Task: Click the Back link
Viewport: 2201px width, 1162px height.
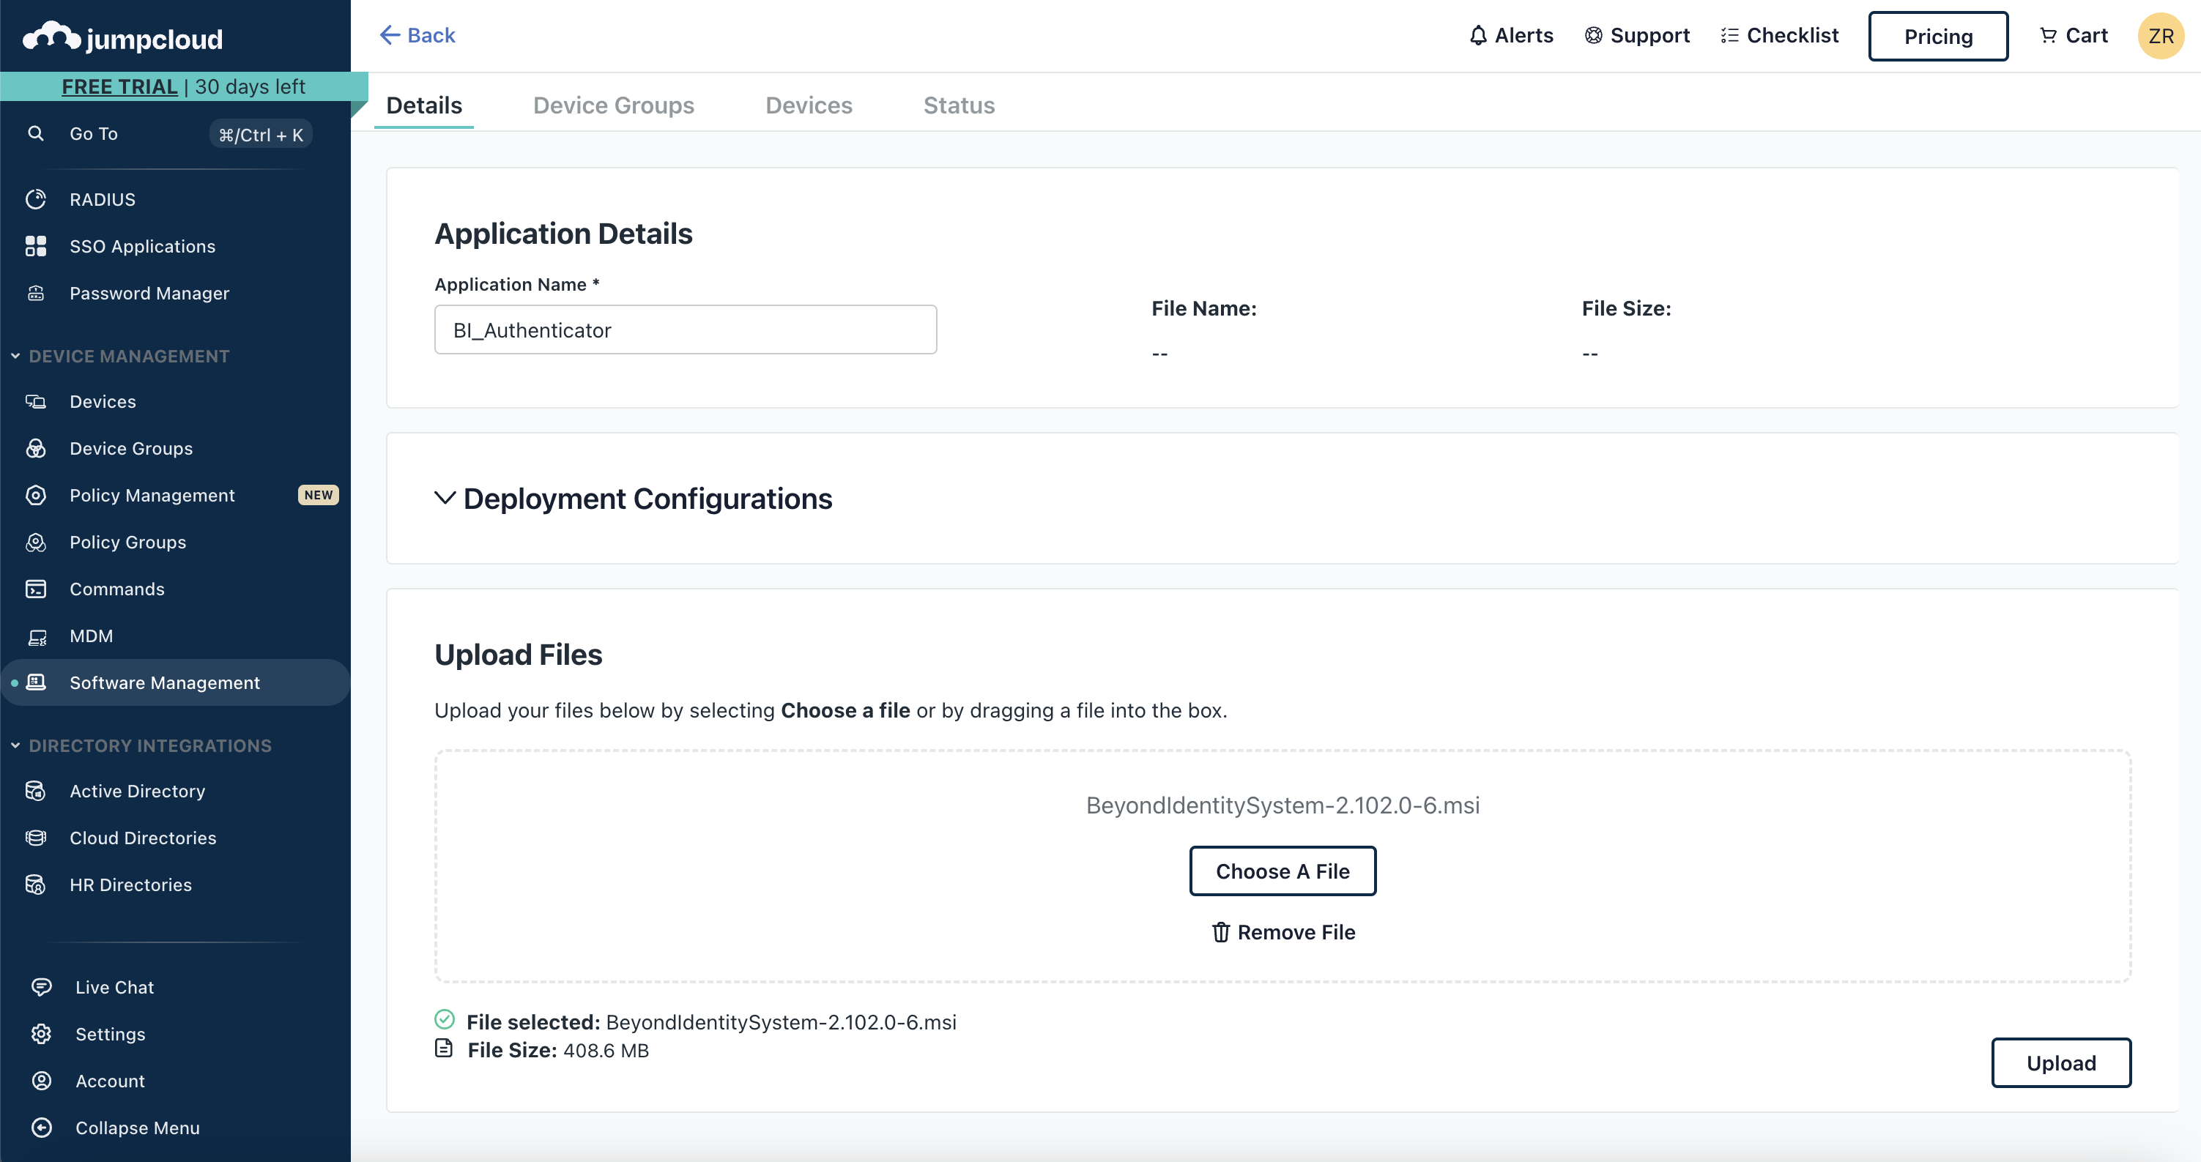Action: (417, 35)
